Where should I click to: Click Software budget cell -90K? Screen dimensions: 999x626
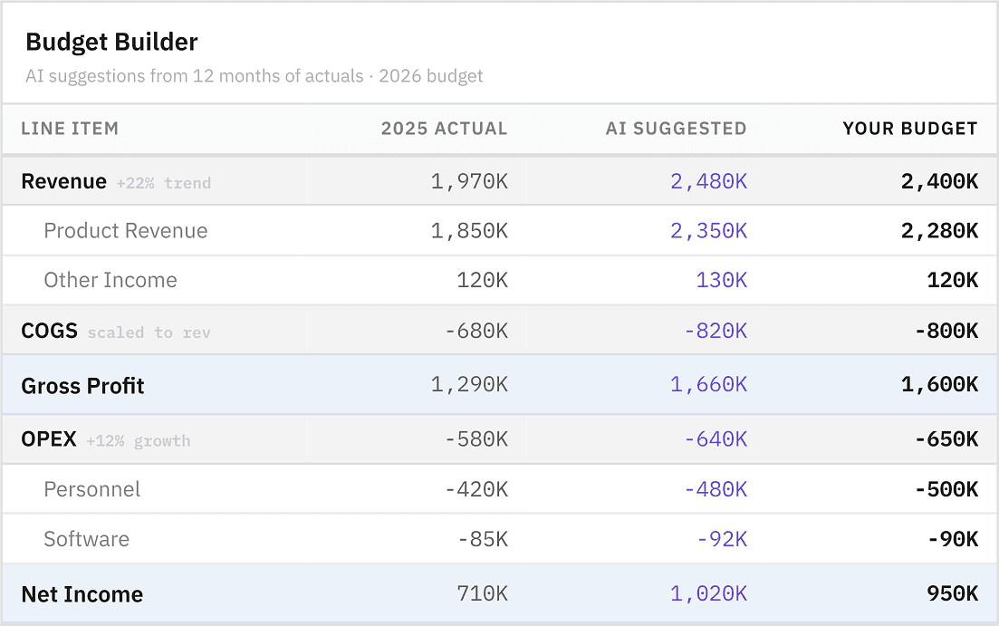[x=953, y=539]
